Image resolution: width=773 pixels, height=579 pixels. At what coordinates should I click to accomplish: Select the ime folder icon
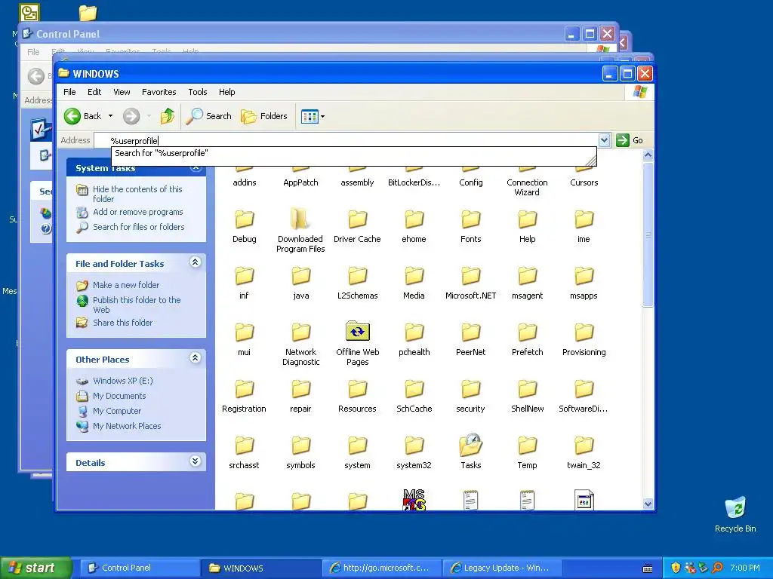click(584, 219)
